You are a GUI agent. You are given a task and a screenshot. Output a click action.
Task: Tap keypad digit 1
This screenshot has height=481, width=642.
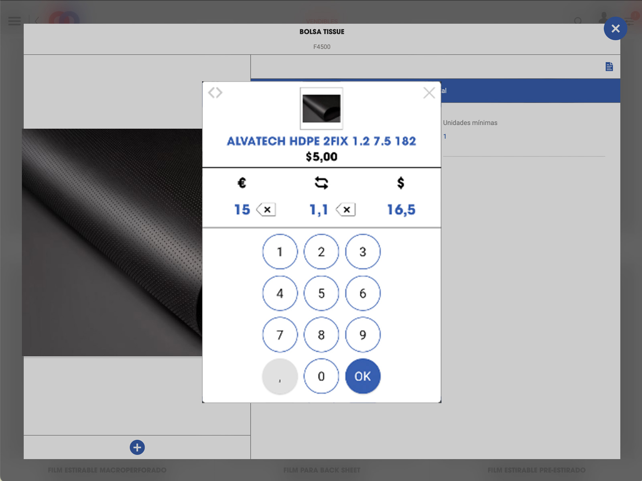click(x=280, y=252)
